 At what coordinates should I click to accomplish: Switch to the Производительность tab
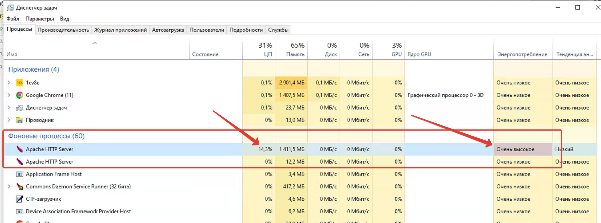[63, 30]
